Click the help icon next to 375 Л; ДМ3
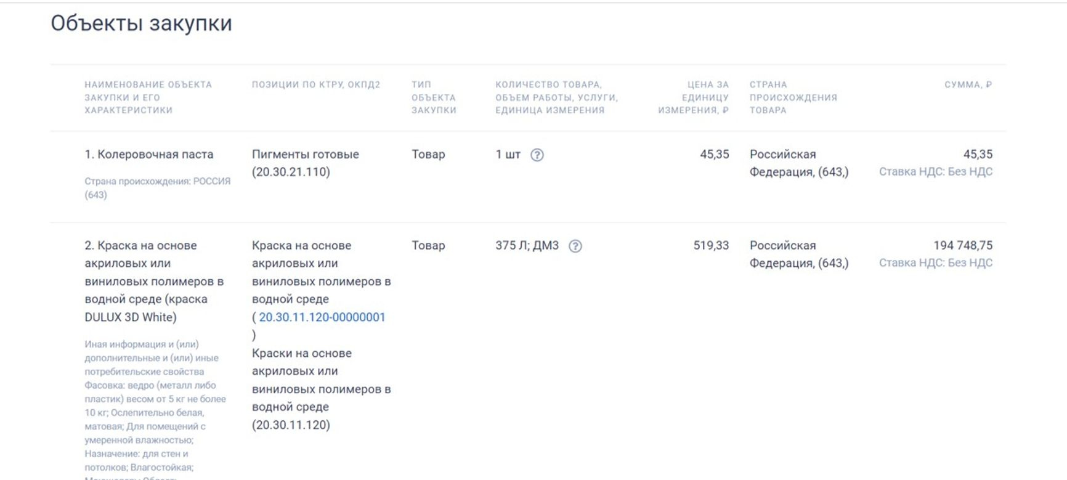Screen dimensions: 1067x480 pyautogui.click(x=575, y=246)
